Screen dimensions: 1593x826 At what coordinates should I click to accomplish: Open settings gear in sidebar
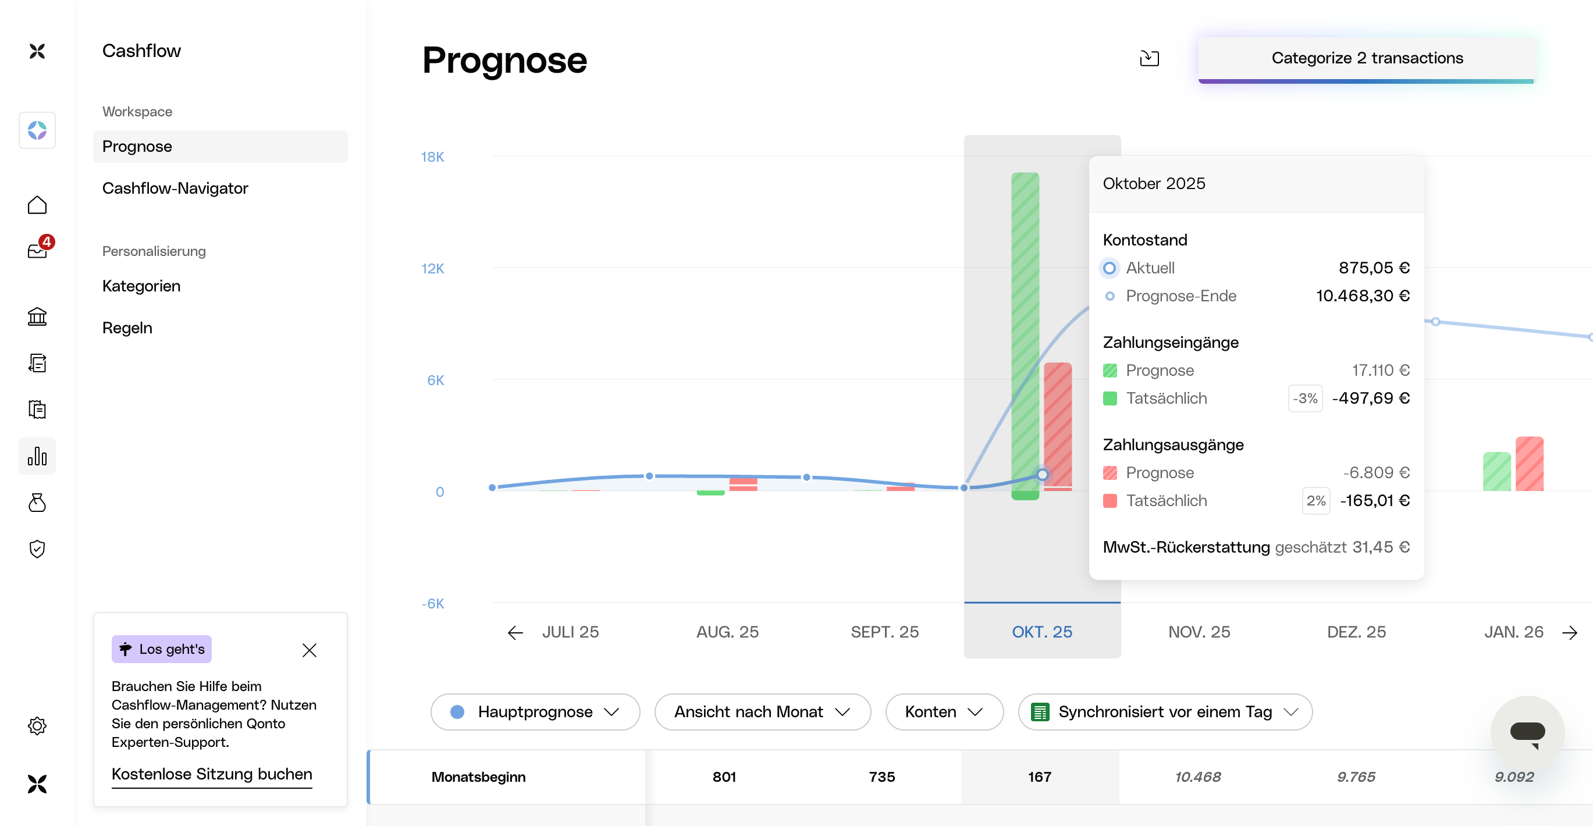37,725
